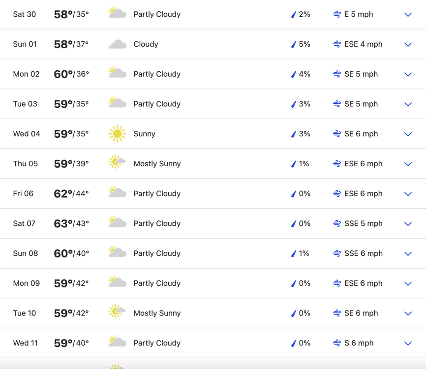Click the Sat 07 day label
Screen dimensions: 426x369
click(x=24, y=223)
